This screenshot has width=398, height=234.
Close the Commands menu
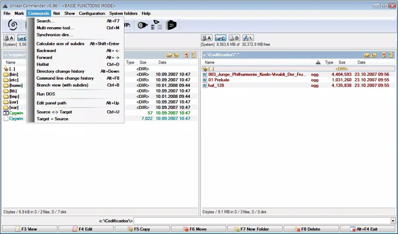tap(39, 13)
